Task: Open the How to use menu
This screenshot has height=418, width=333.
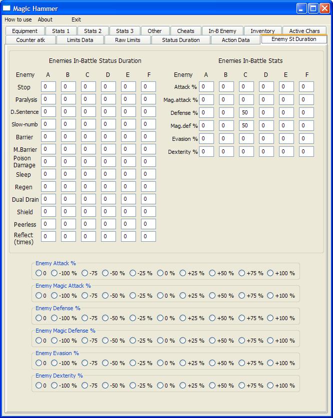Action: tap(18, 19)
